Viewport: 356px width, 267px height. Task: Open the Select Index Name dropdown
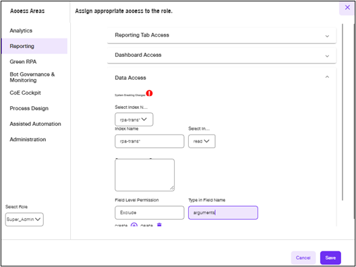click(x=134, y=119)
